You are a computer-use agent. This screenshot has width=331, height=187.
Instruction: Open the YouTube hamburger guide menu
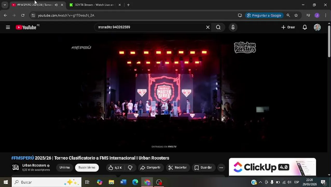coord(8,27)
